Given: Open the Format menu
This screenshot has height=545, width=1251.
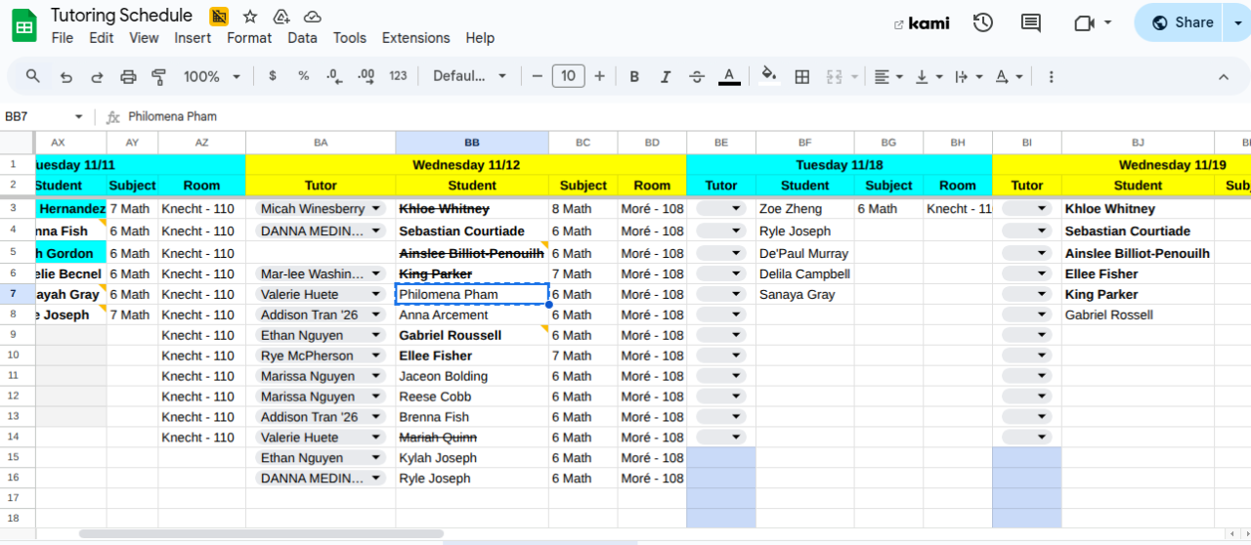Looking at the screenshot, I should click(249, 38).
